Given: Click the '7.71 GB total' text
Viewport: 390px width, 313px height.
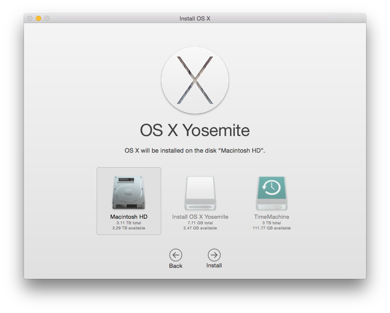Looking at the screenshot, I should (x=200, y=223).
